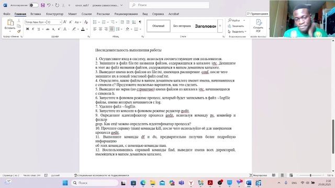Click the Поиск search box in title bar
Viewport: 335px width, 188px height.
coord(169,5)
